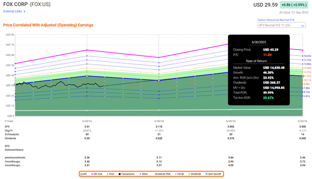Image resolution: width=312 pixels, height=179 pixels.
Task: Toggle the EPS Ovd magenta legend item
Action: pos(97,174)
